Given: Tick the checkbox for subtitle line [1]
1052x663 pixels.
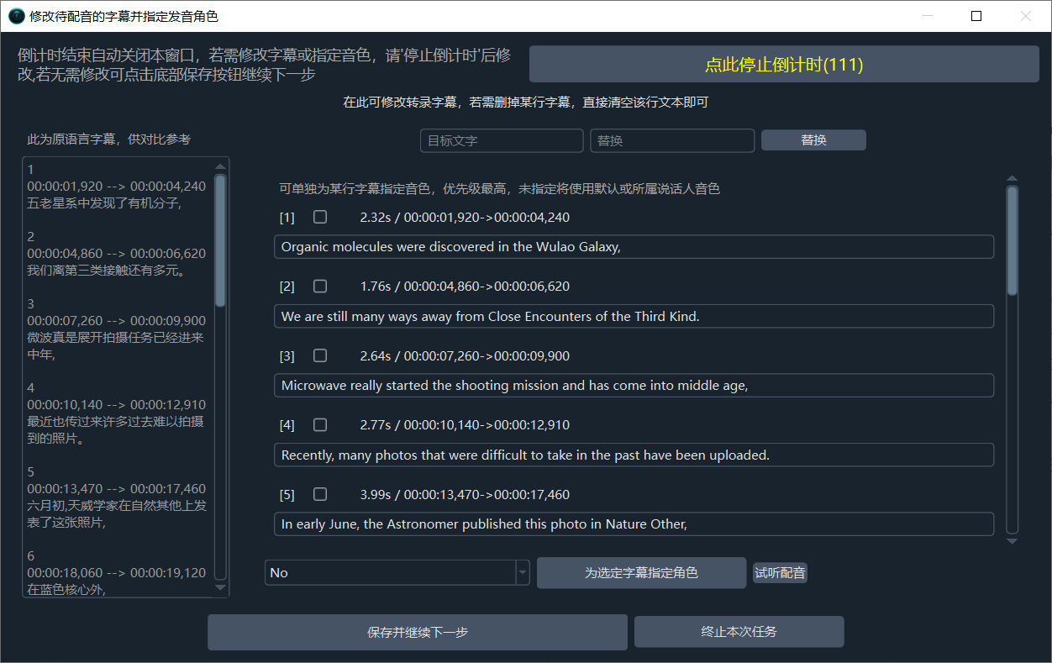Looking at the screenshot, I should coord(320,217).
